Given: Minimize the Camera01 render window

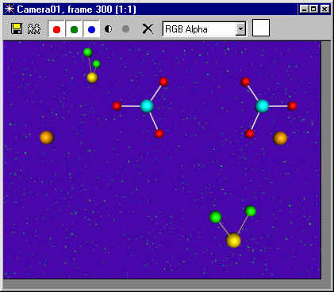Looking at the screenshot, I should click(304, 9).
